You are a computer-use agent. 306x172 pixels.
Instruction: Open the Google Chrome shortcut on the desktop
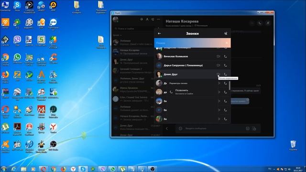[x=5, y=59]
